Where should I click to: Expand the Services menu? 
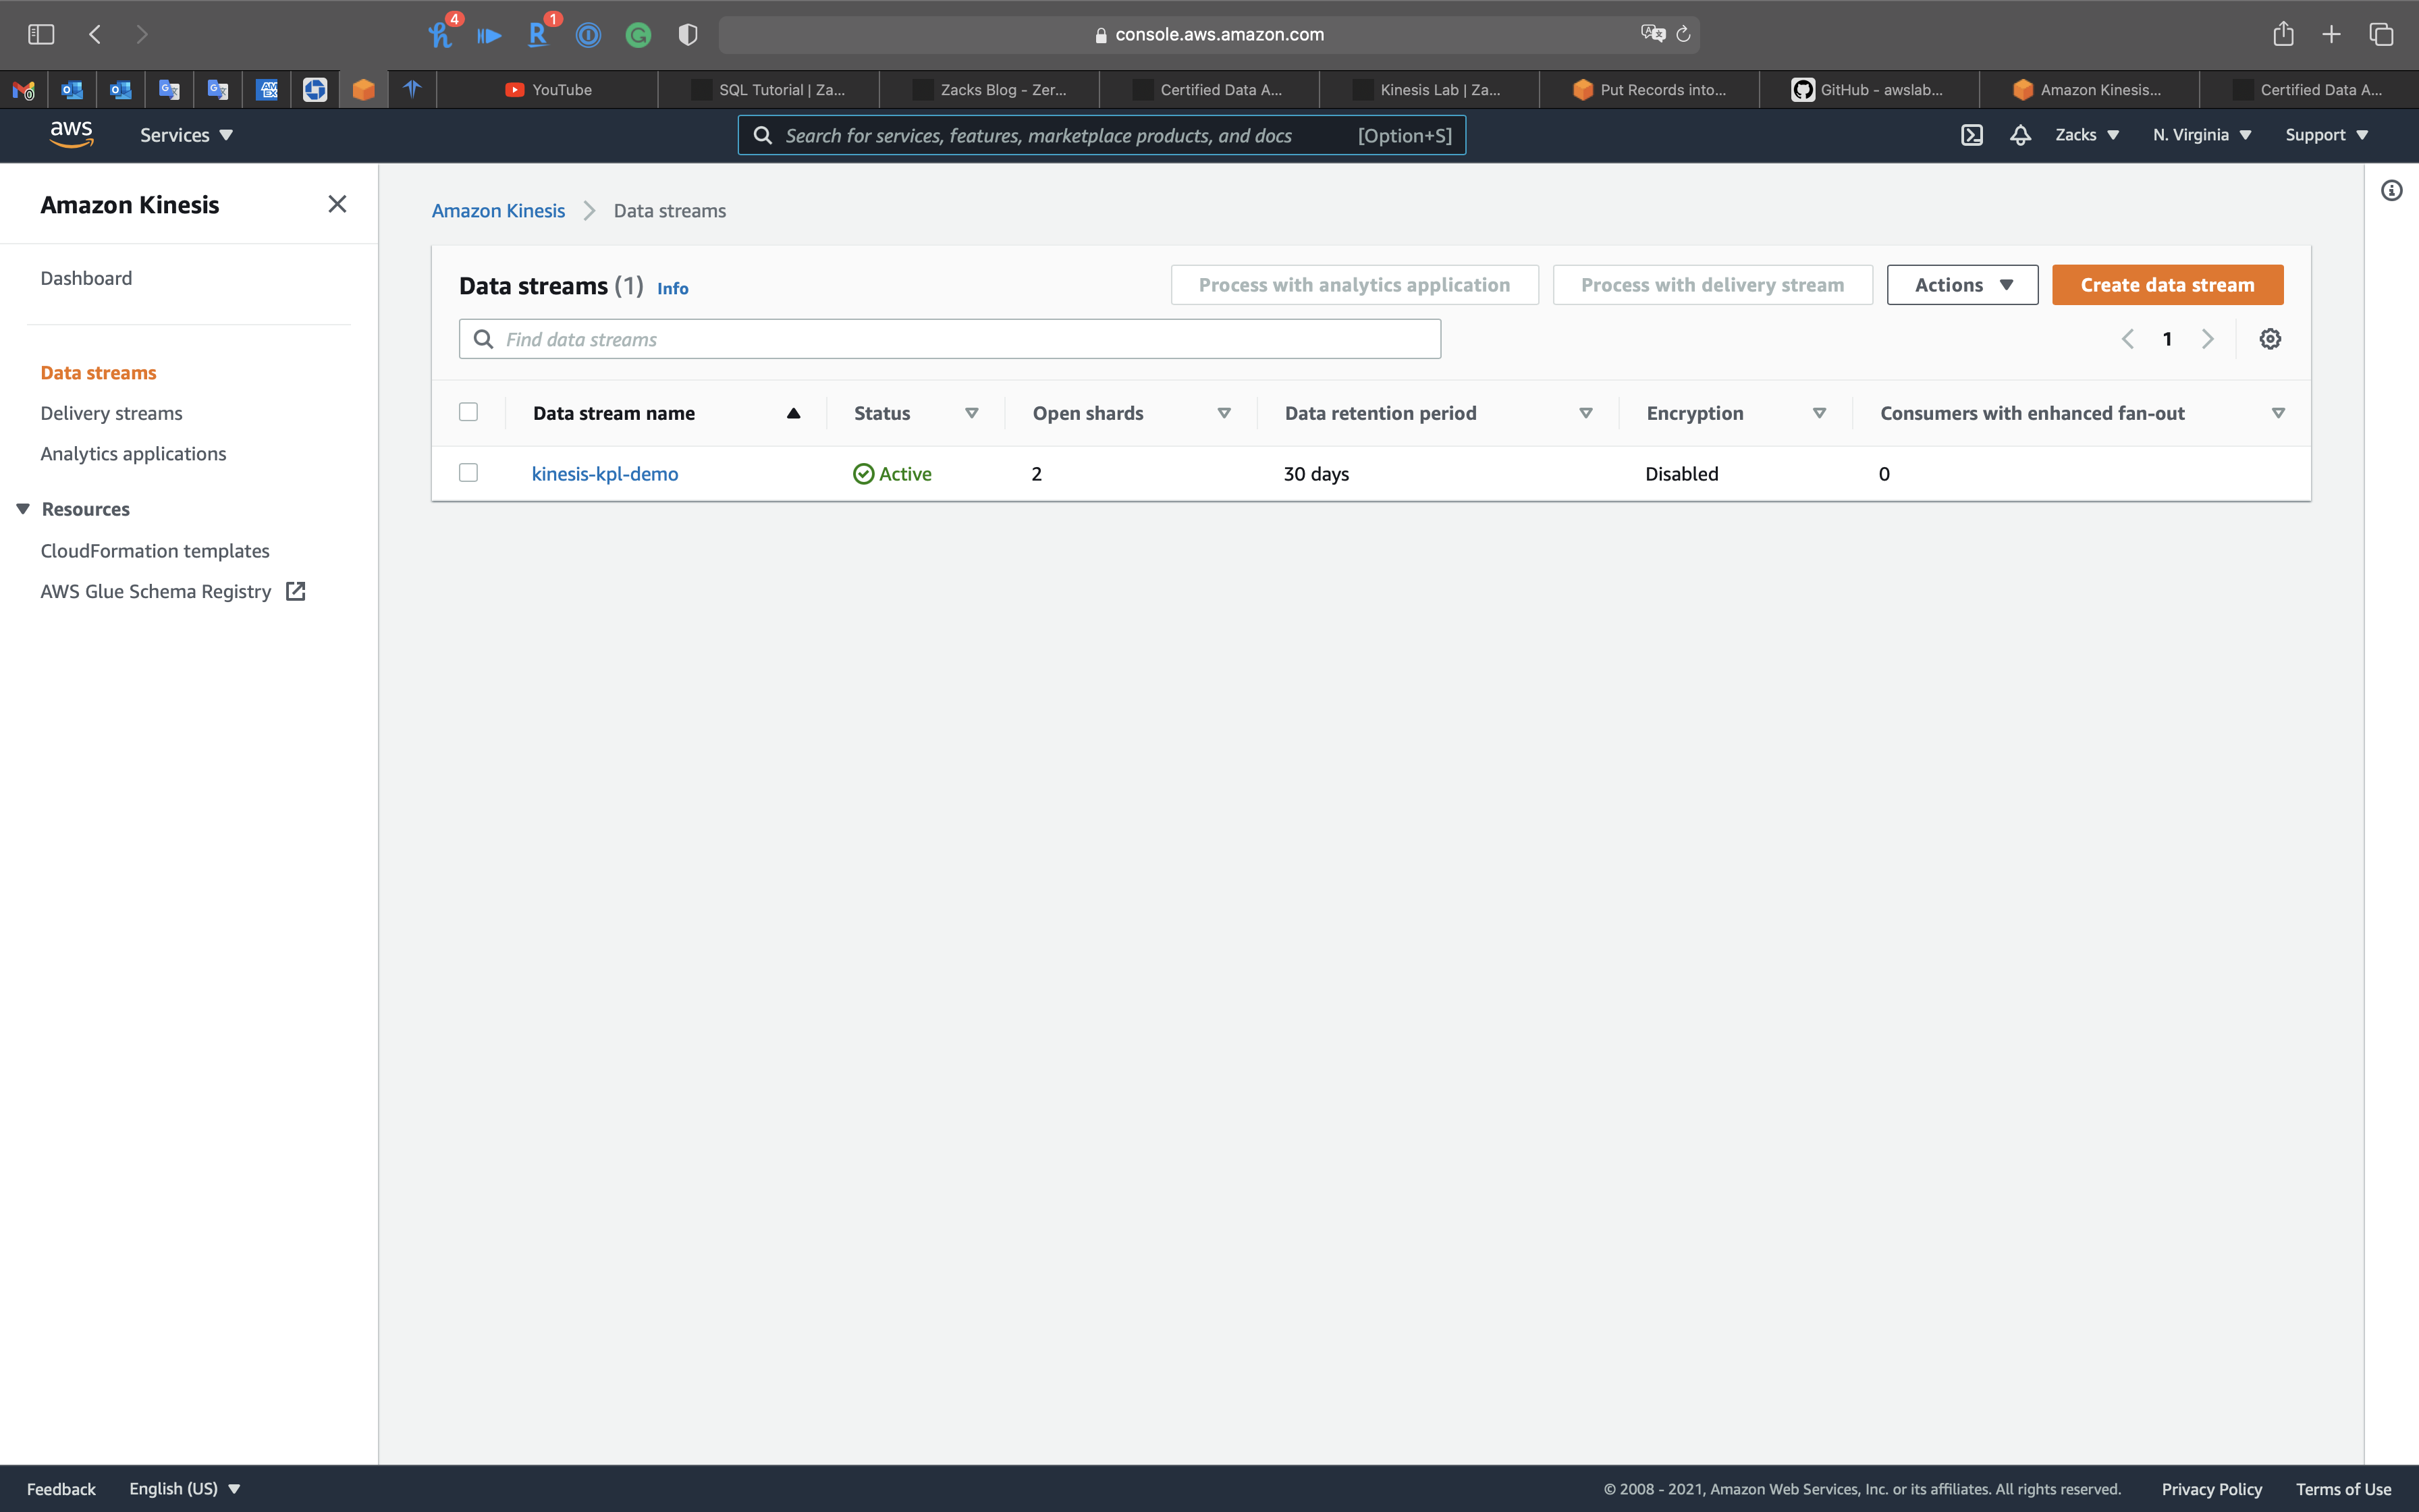186,135
